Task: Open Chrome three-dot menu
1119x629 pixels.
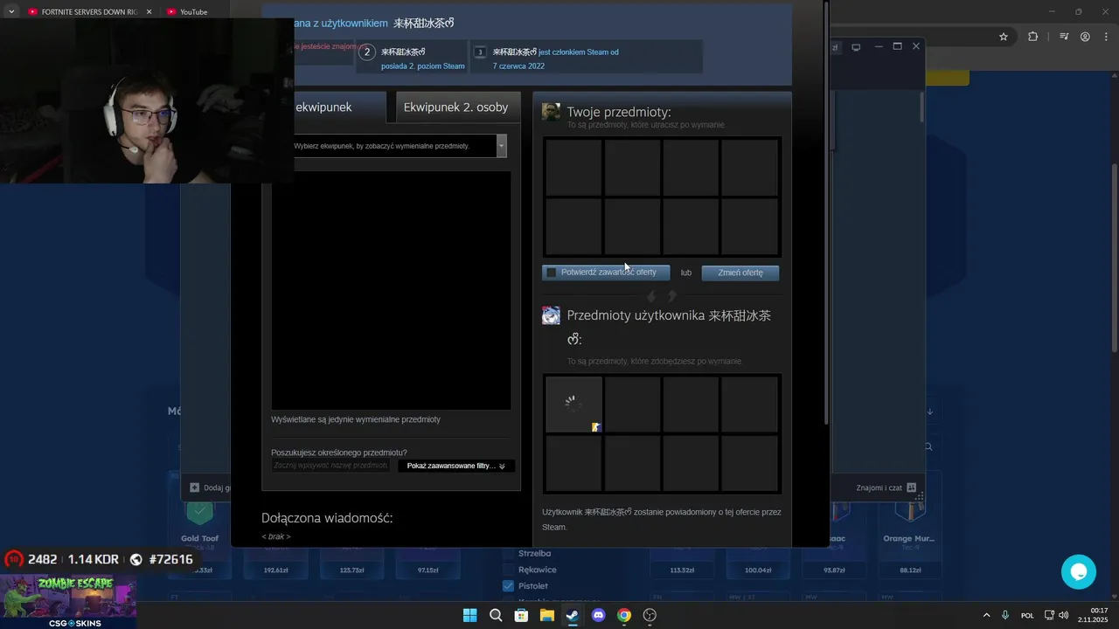Action: point(1106,37)
